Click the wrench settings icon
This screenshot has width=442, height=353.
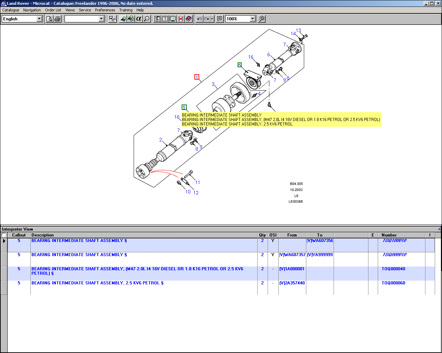click(261, 19)
